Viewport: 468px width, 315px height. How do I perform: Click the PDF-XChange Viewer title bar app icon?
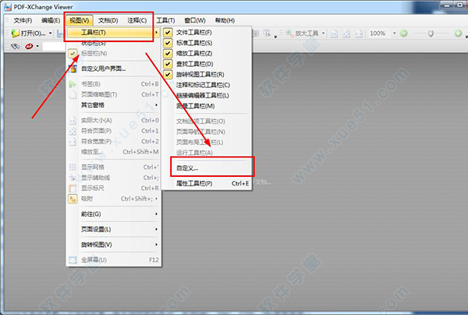pos(8,6)
